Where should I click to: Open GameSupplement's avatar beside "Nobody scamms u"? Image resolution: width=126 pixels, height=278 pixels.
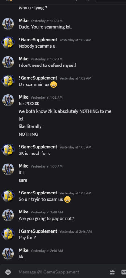8,43
